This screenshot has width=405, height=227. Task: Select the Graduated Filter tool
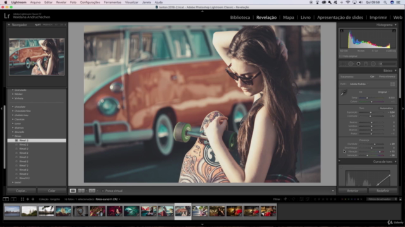[x=366, y=64]
